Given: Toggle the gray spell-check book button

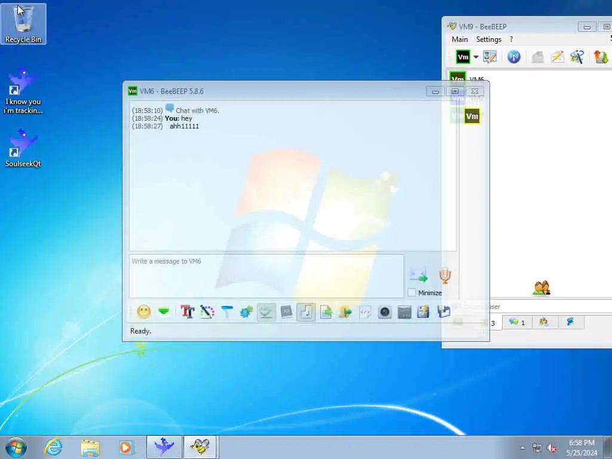Looking at the screenshot, I should (286, 312).
